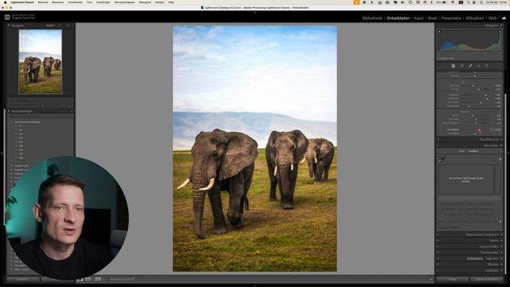Open the Ontwikkelen menu in menu bar
The image size is (510, 287).
point(75,2)
